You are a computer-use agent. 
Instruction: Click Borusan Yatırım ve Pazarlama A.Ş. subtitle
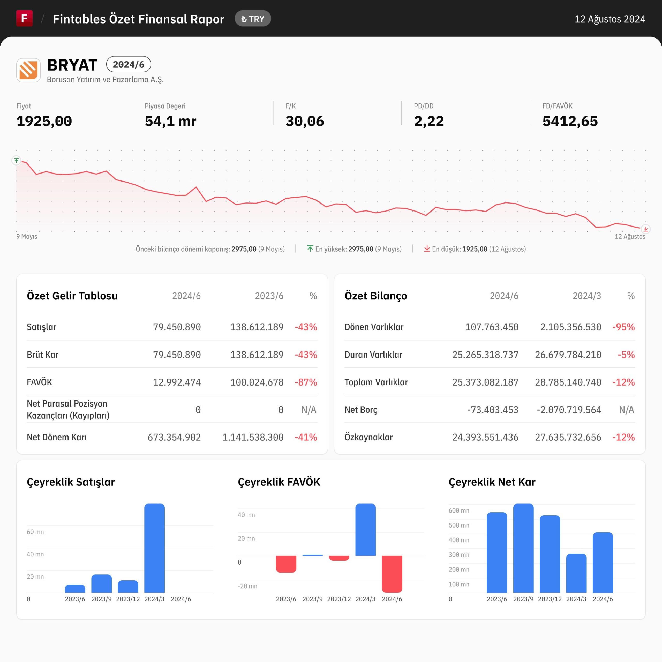105,79
